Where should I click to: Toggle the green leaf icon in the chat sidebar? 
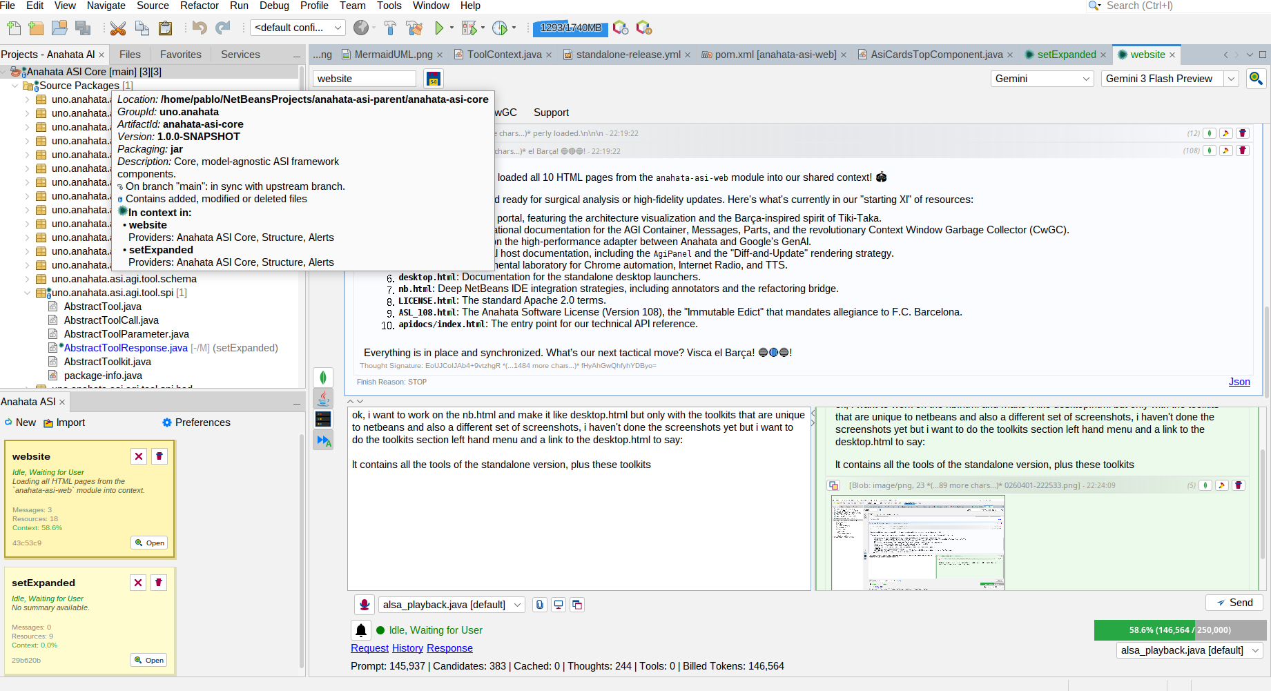click(x=323, y=377)
